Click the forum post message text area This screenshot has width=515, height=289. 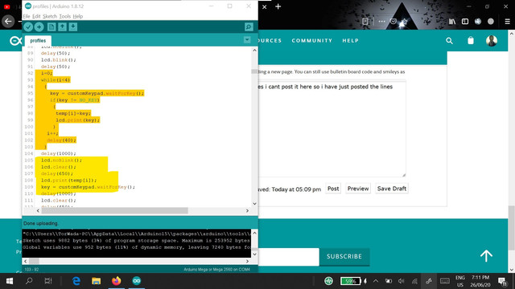tap(332, 129)
